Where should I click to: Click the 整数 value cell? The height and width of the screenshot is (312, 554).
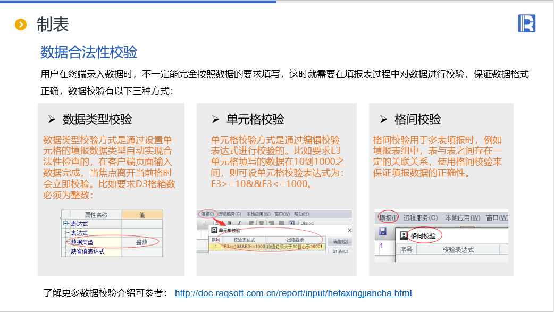[142, 242]
